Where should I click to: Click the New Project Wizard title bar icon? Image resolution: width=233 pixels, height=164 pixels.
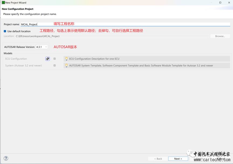coord(3,3)
